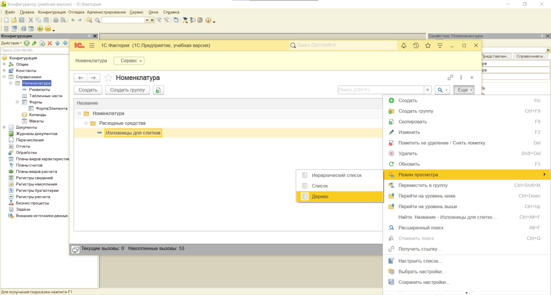The height and width of the screenshot is (295, 551).
Task: Select Список view mode in submenu
Action: (x=340, y=186)
